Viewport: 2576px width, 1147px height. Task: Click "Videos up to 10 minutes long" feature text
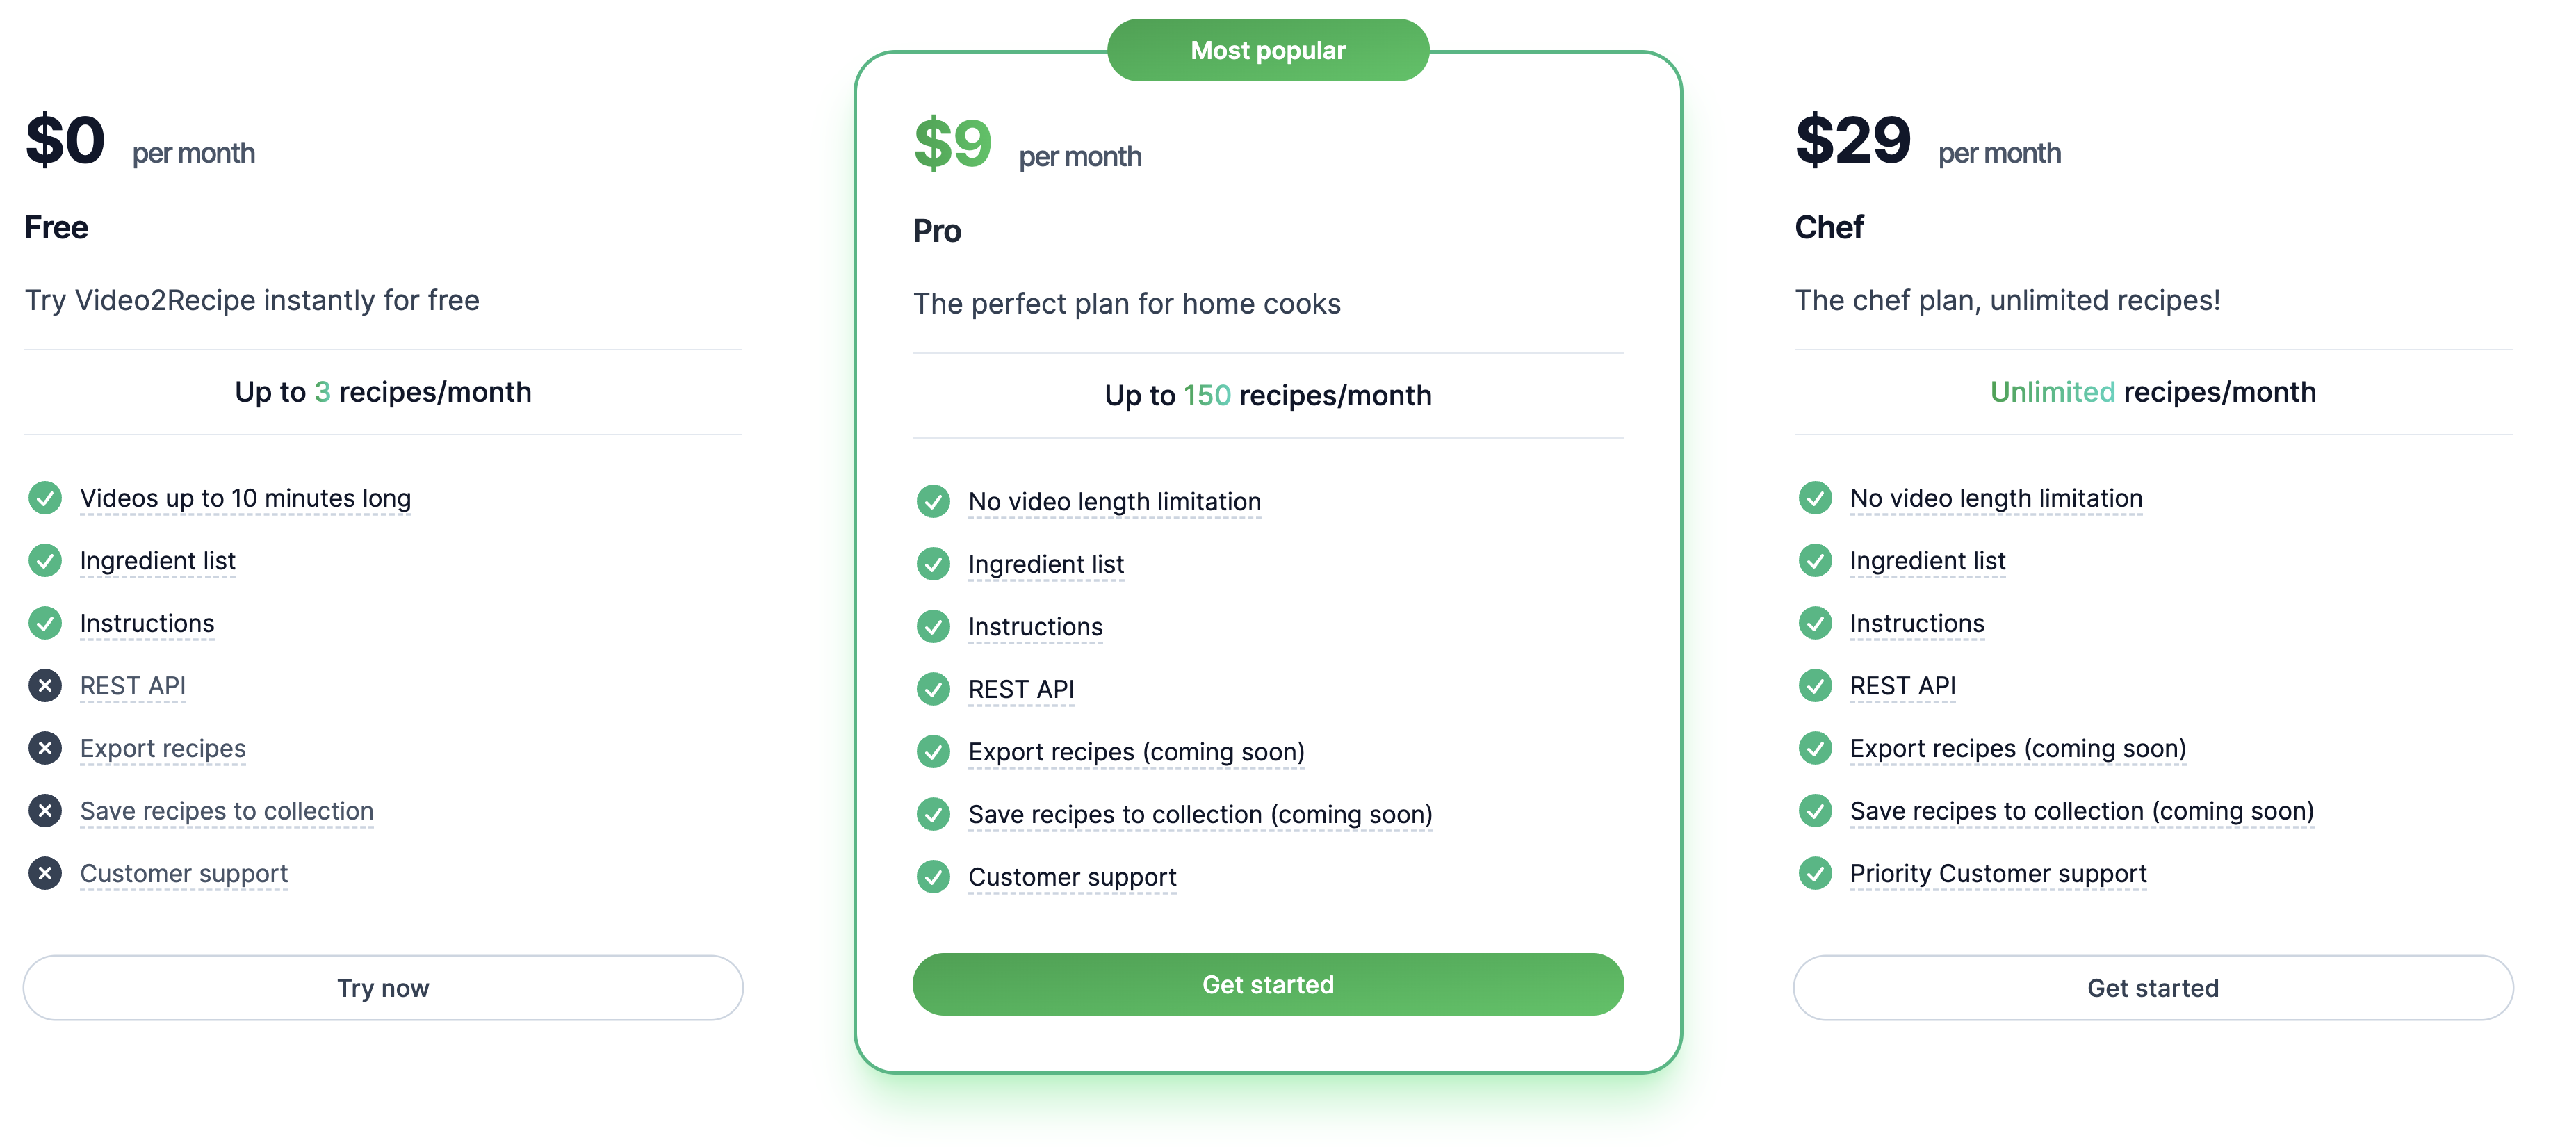point(245,498)
